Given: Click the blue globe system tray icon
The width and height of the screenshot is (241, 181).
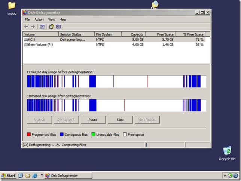Looking at the screenshot, I should click(x=236, y=175).
